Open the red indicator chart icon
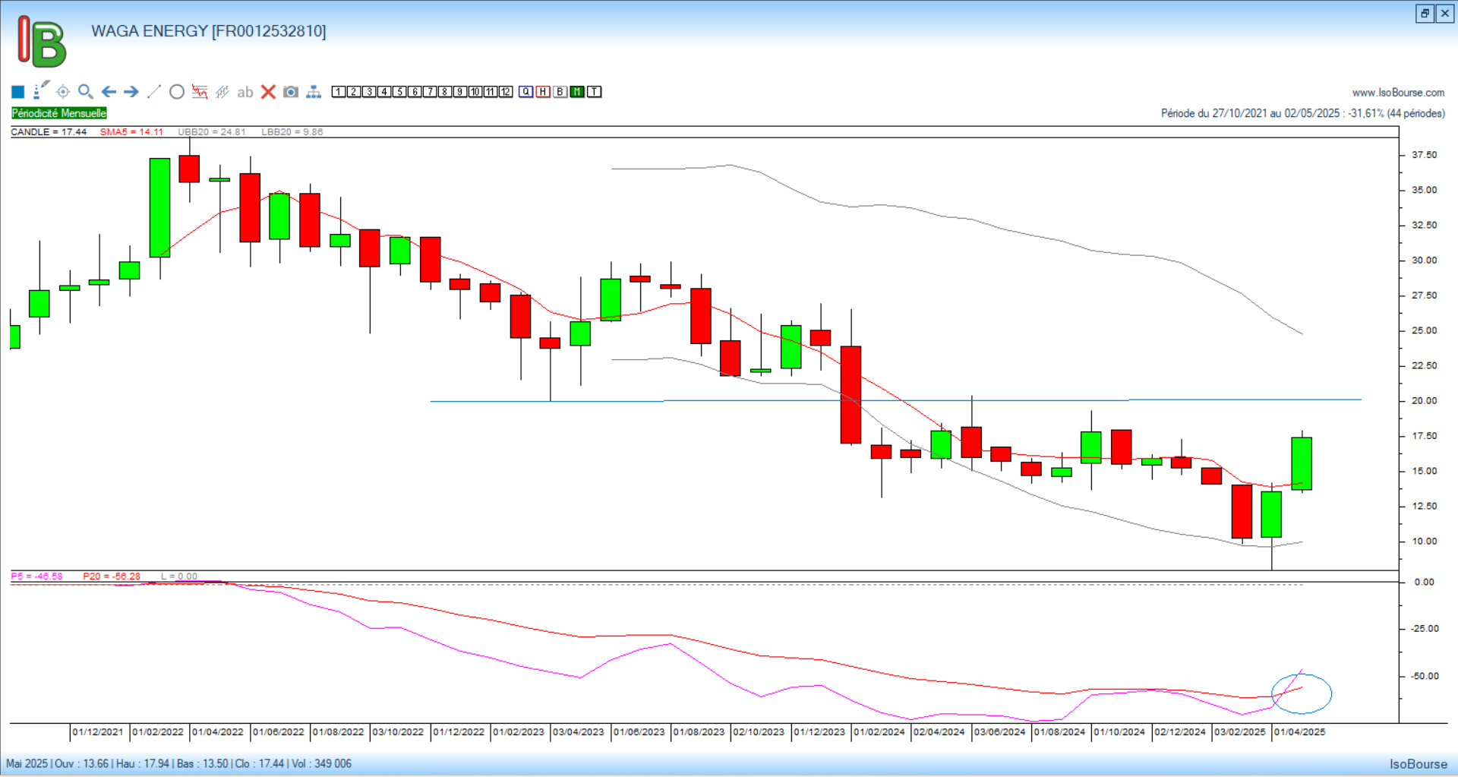 [200, 92]
